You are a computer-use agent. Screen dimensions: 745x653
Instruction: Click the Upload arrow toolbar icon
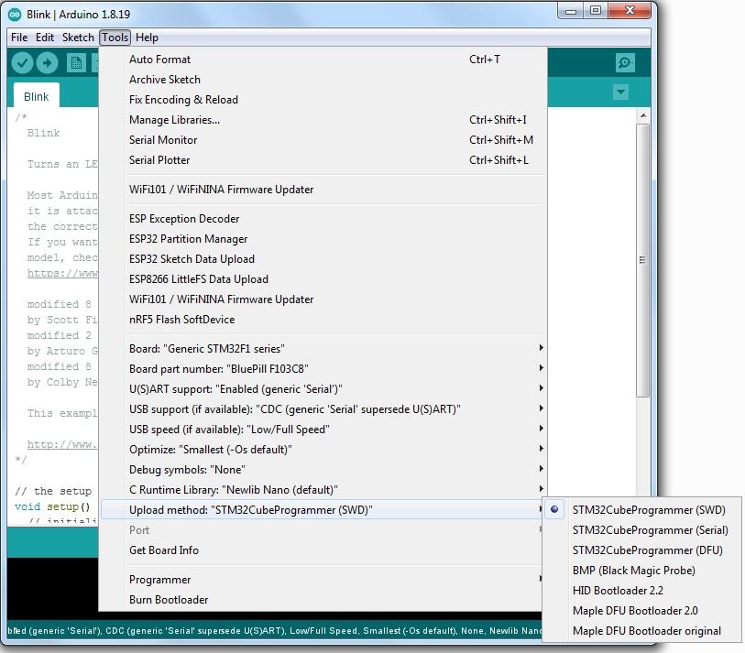[47, 62]
